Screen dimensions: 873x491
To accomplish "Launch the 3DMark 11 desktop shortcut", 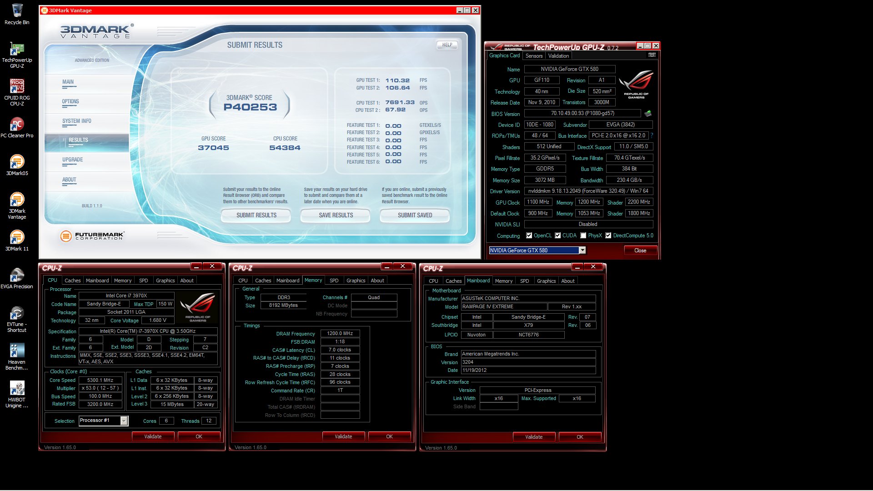I will tap(17, 241).
